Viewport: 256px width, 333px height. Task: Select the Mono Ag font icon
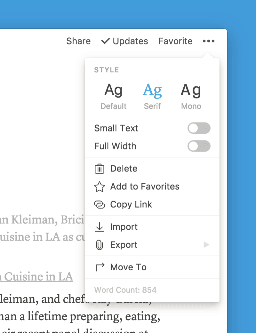coord(191,89)
